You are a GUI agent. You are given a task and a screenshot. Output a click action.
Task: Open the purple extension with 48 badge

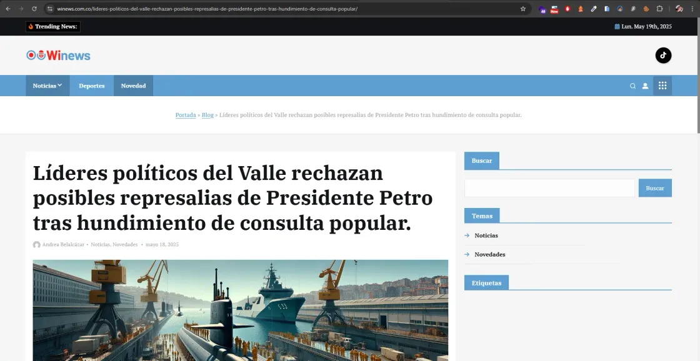(542, 9)
